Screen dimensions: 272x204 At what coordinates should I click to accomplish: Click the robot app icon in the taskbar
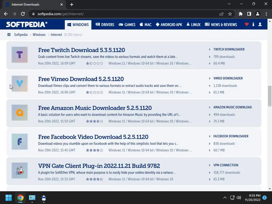tap(44, 198)
